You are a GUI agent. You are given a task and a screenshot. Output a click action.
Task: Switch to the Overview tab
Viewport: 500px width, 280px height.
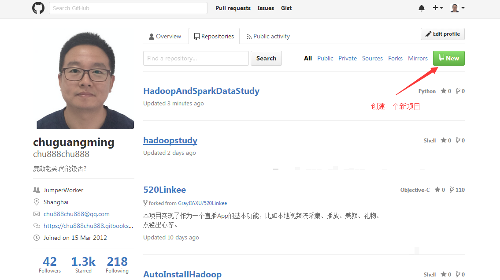[165, 37]
